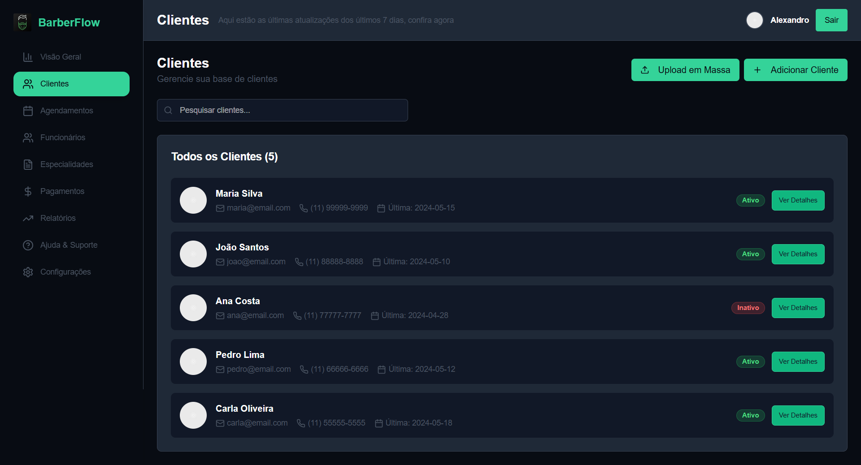Select Clientes in the sidebar
Viewport: 861px width, 465px height.
71,84
